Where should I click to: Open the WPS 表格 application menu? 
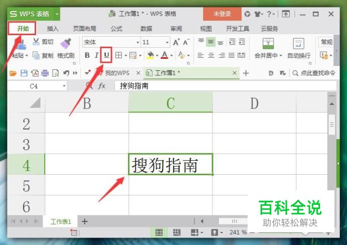point(34,14)
